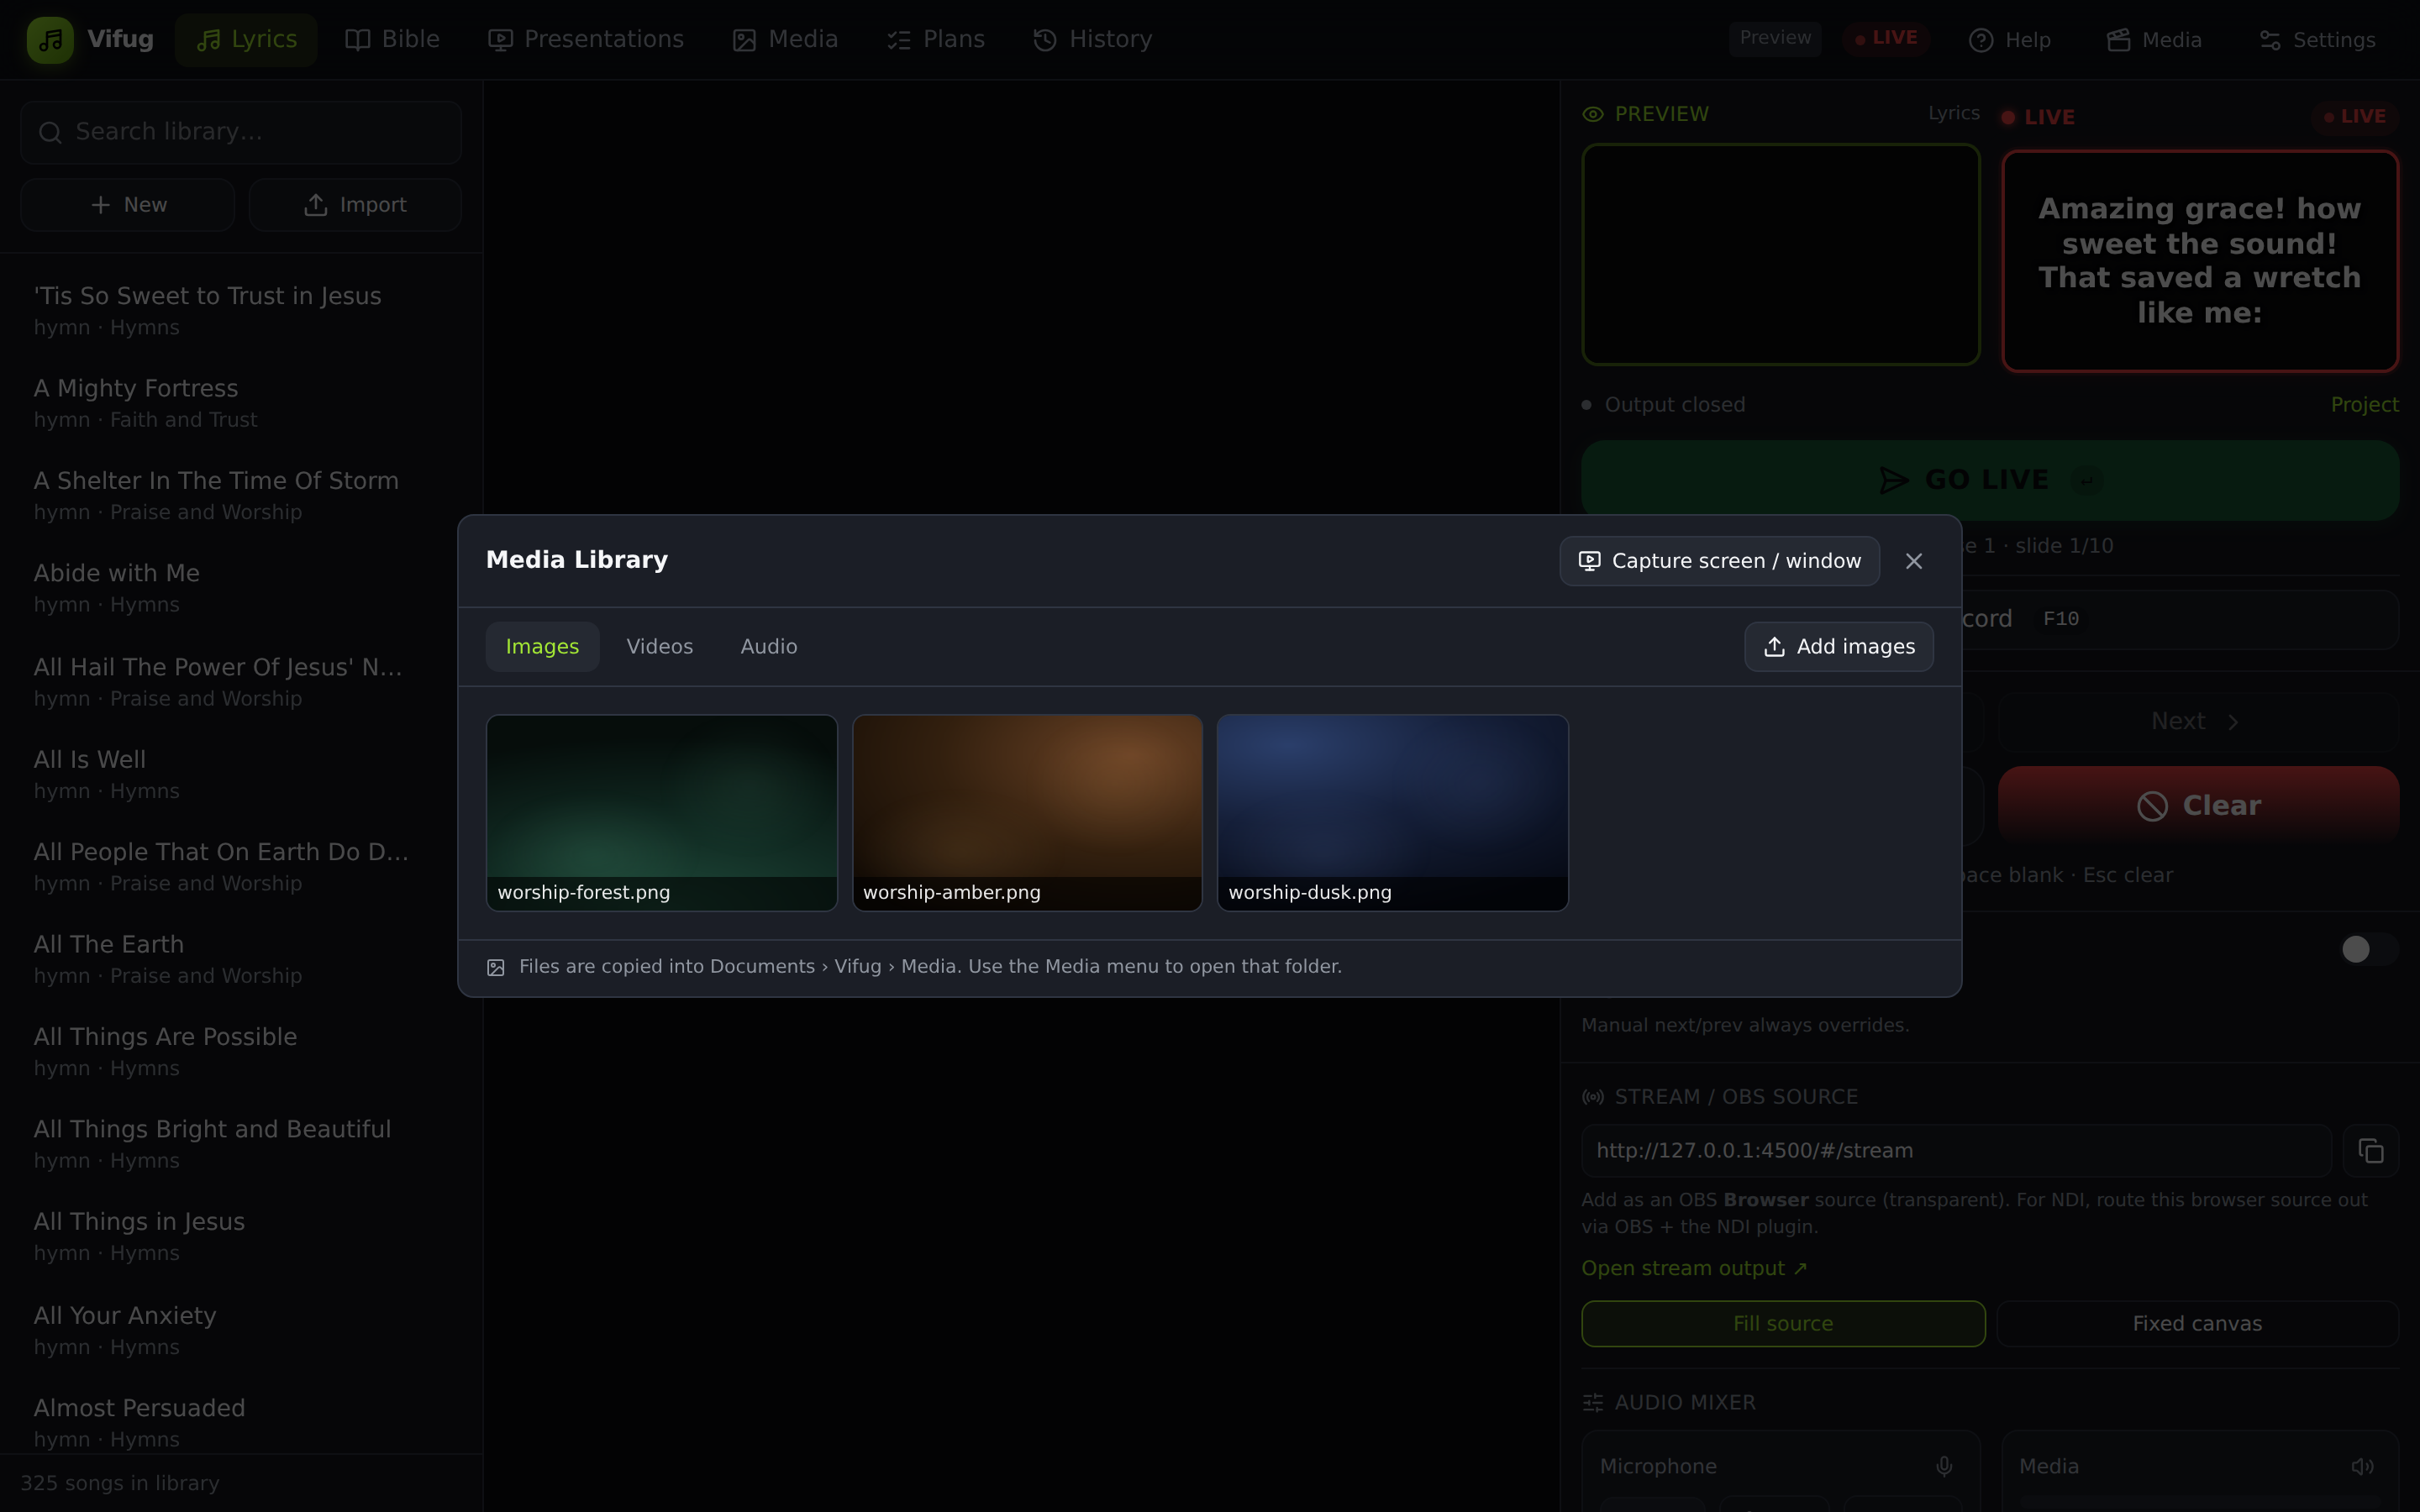Open the Media tab in top navigation

(x=785, y=40)
